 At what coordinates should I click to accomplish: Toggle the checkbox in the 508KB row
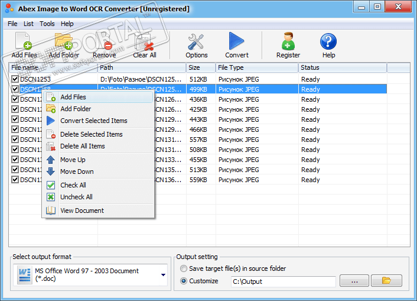pos(15,149)
